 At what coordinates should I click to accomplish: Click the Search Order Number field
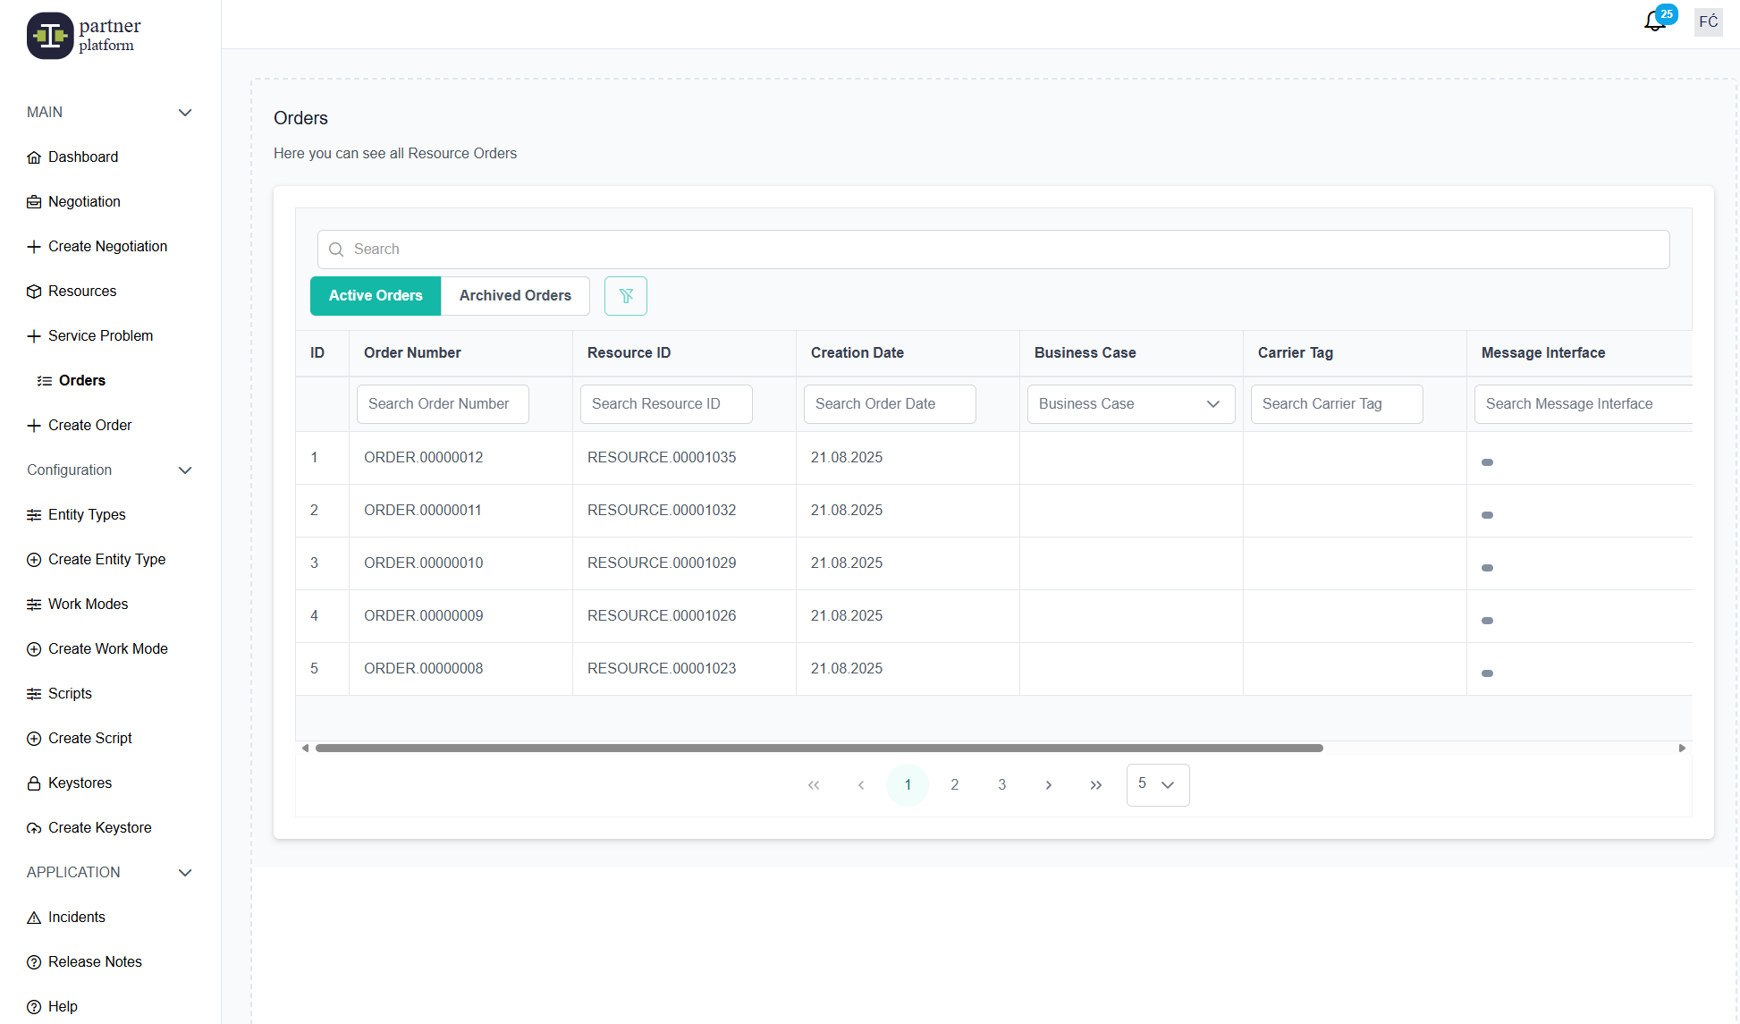pyautogui.click(x=443, y=404)
